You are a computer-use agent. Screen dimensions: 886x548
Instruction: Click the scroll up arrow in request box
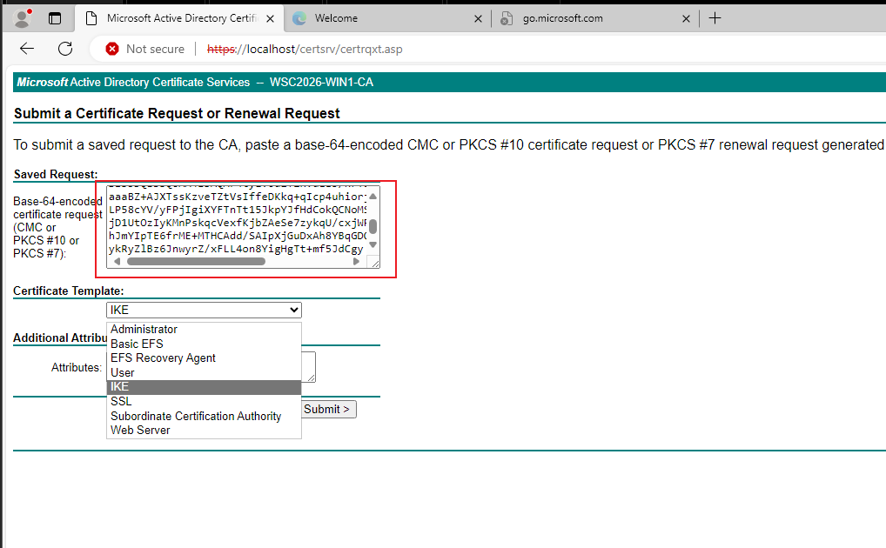(x=373, y=196)
